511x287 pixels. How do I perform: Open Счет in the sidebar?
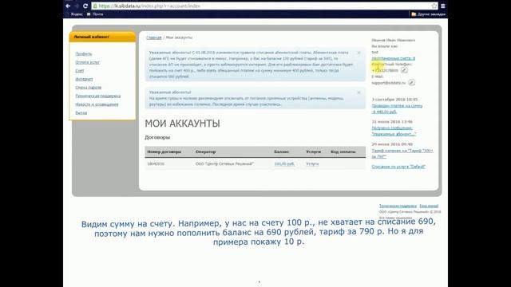[80, 71]
